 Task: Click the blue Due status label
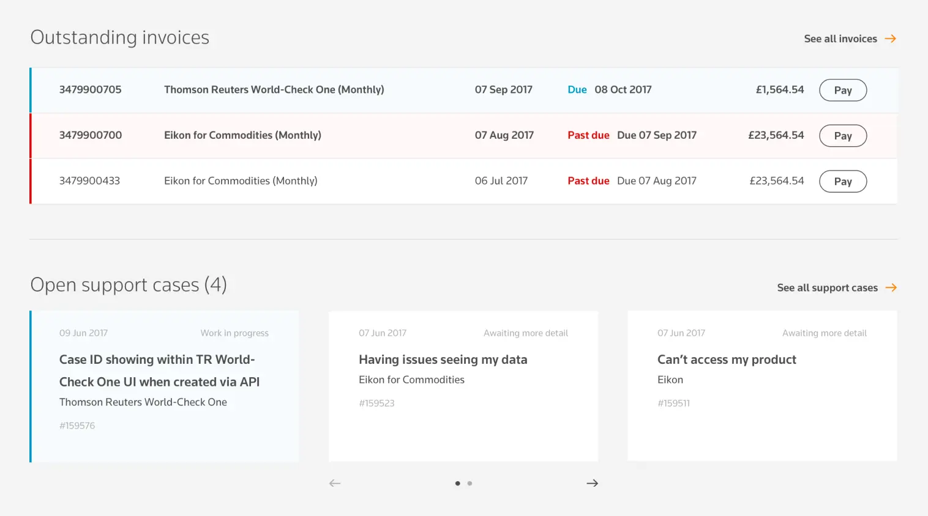[577, 89]
